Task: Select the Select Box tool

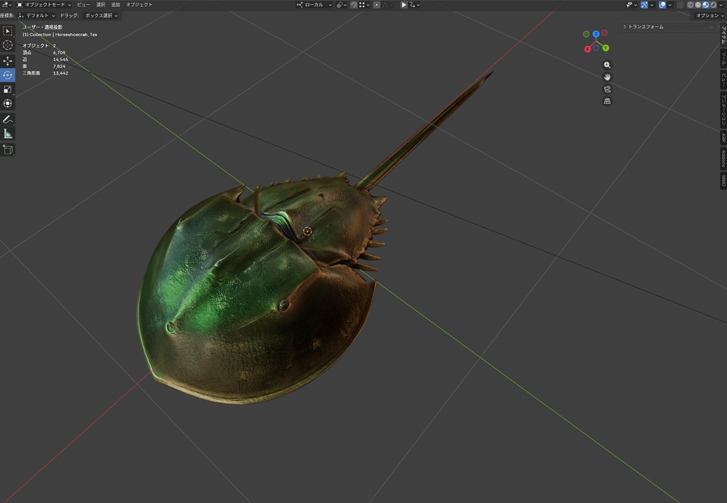Action: [x=7, y=31]
